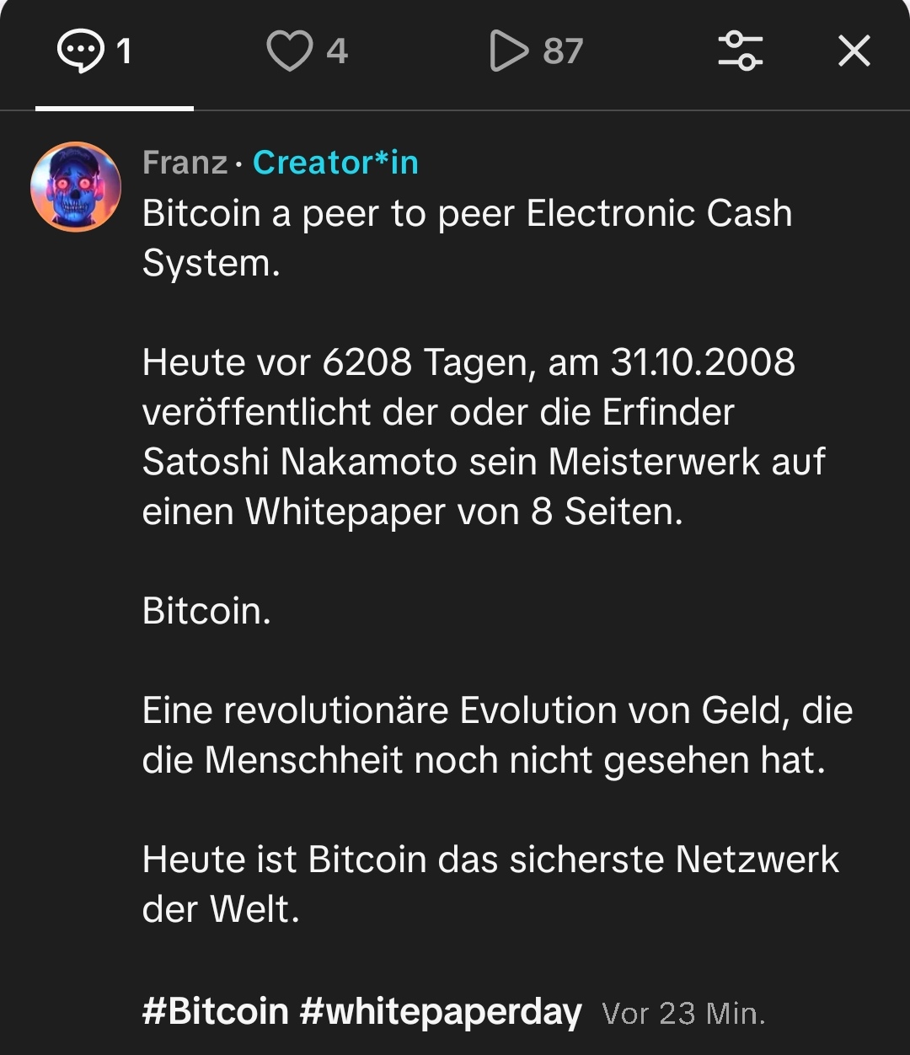Open the username Franz profile
Viewport: 910px width, 1055px height.
coord(185,163)
